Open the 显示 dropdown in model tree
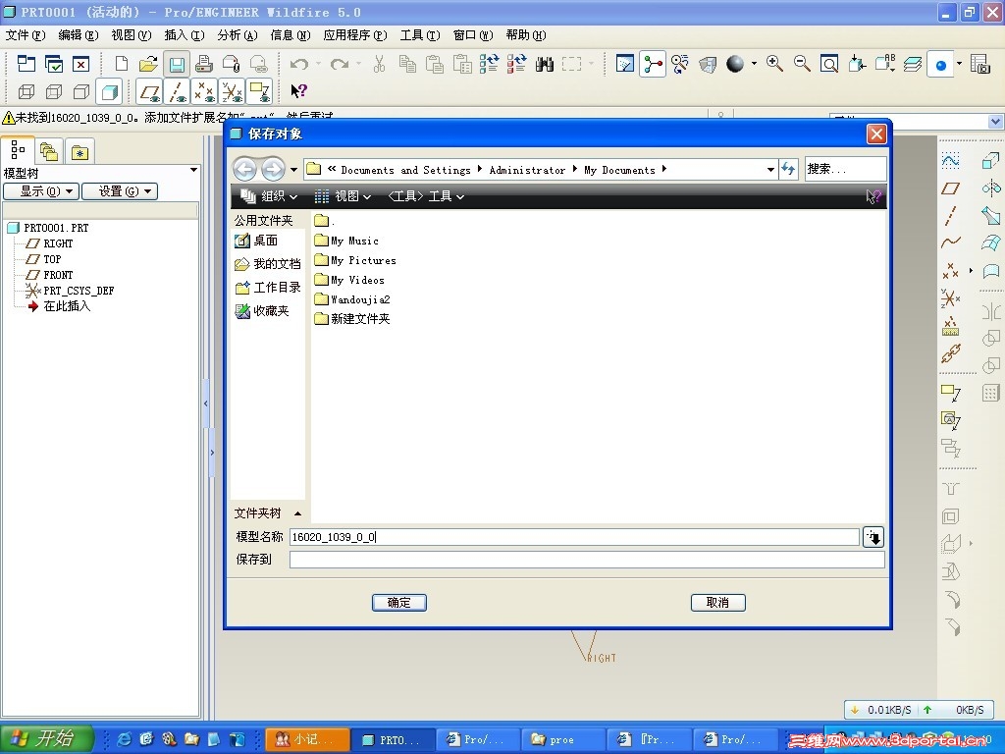This screenshot has width=1005, height=754. pyautogui.click(x=41, y=191)
